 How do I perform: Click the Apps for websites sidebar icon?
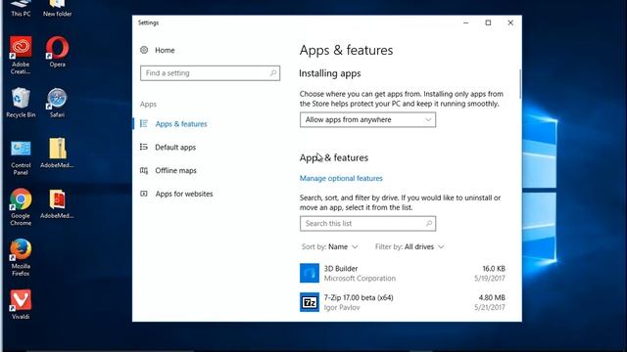(x=144, y=194)
